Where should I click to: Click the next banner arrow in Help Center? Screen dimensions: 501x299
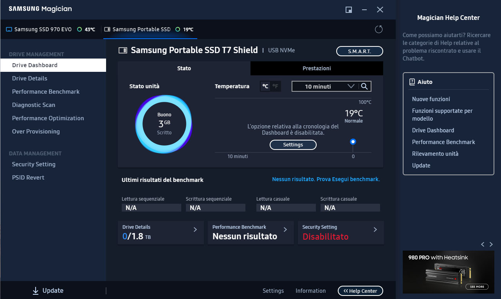point(491,244)
